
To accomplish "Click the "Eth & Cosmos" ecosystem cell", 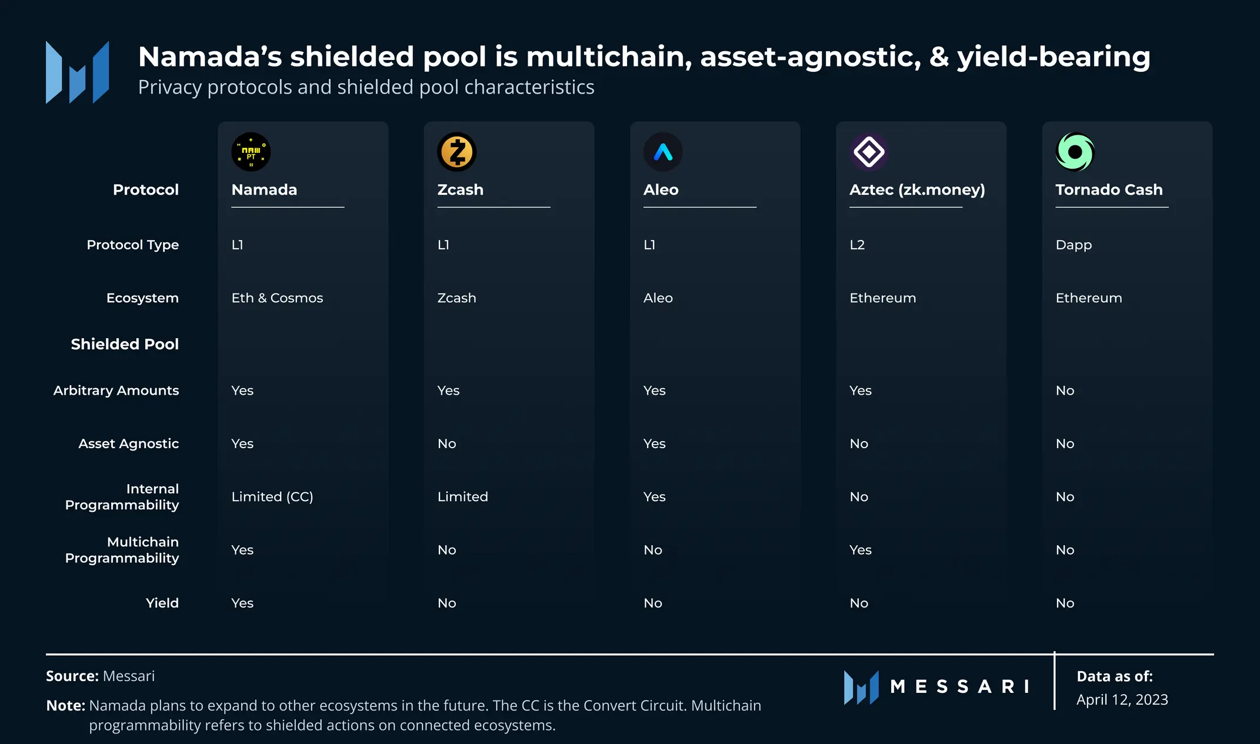I will [x=277, y=298].
